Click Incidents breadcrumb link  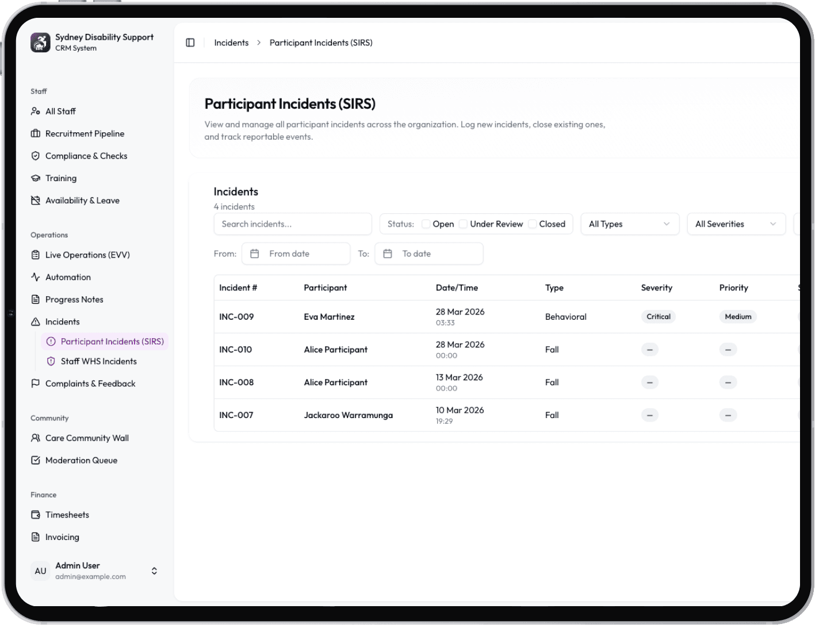(231, 43)
